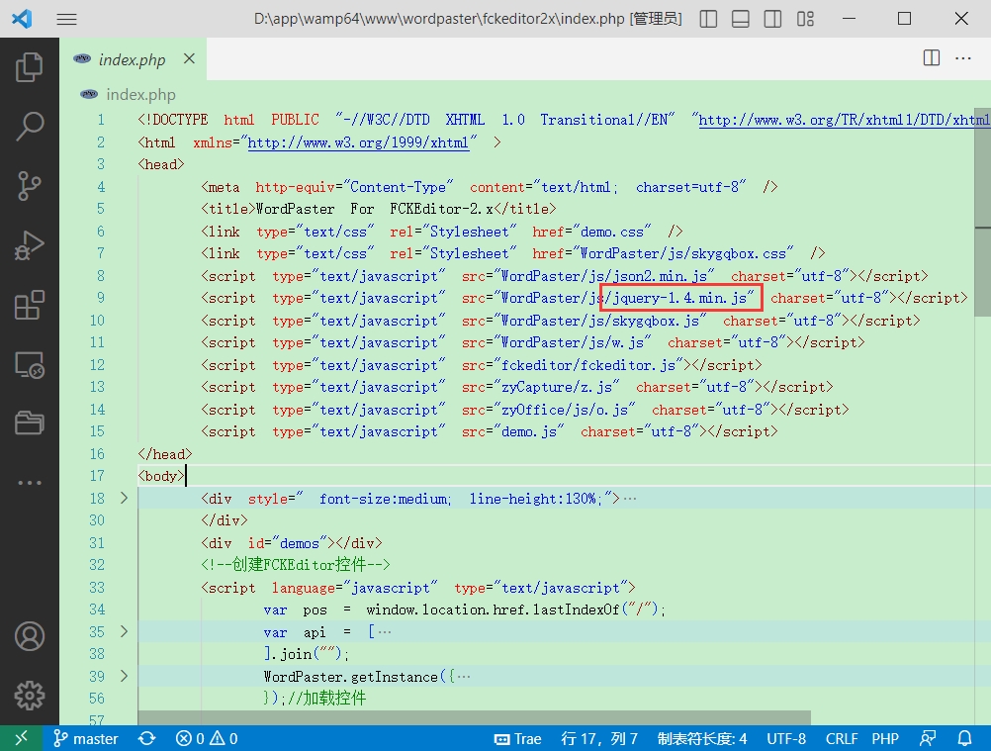Click the Accounts icon in the activity bar
This screenshot has width=991, height=751.
30,635
